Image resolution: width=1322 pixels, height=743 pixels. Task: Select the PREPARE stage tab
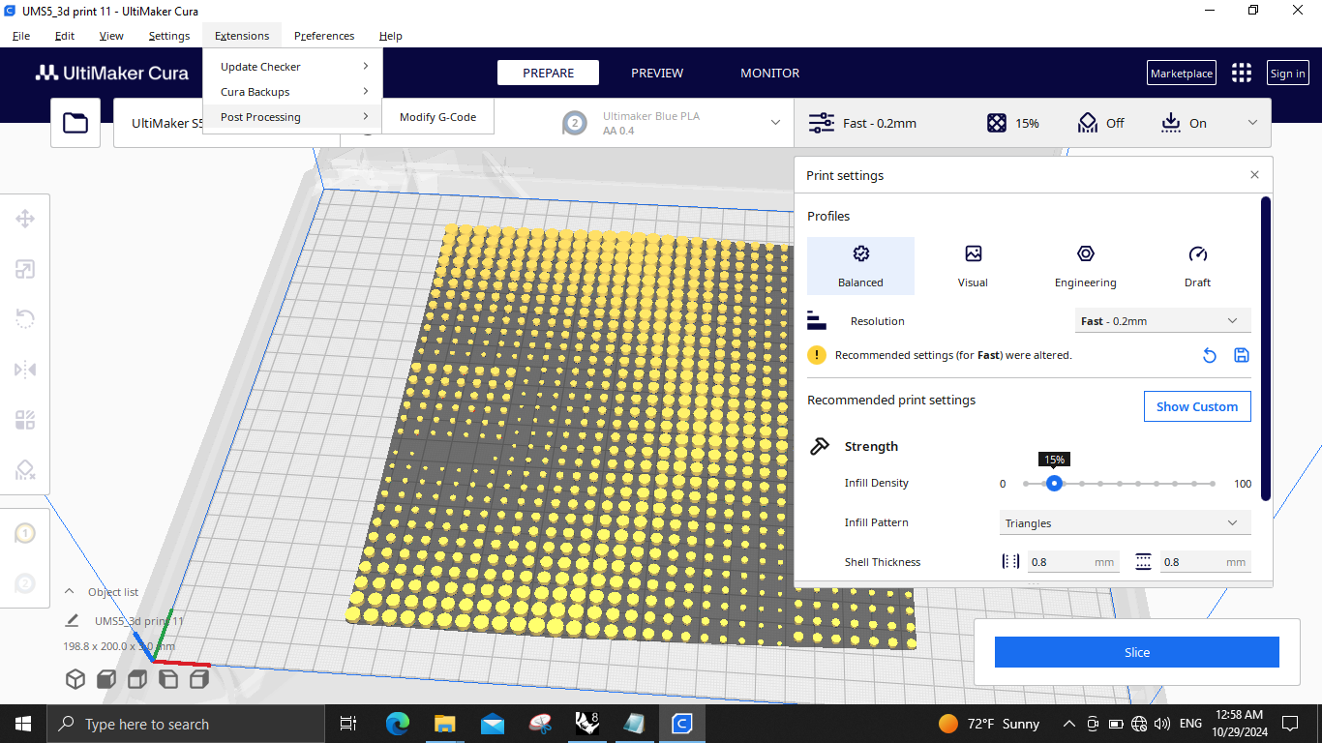(548, 74)
